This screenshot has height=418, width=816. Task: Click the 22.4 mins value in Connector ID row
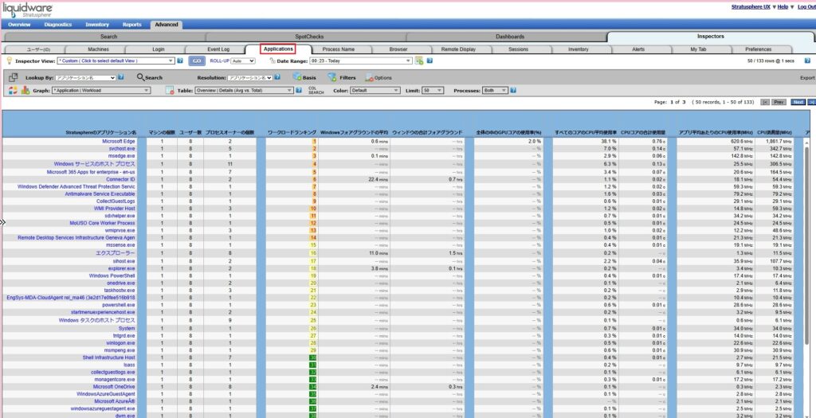click(x=380, y=179)
